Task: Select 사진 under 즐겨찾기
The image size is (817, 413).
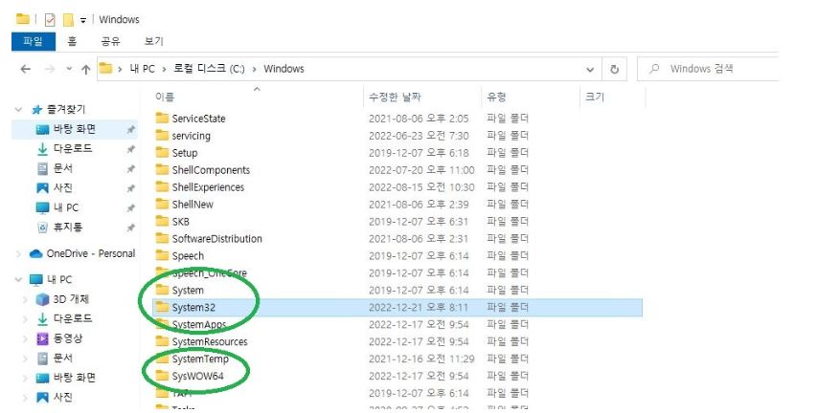Action: pyautogui.click(x=63, y=187)
